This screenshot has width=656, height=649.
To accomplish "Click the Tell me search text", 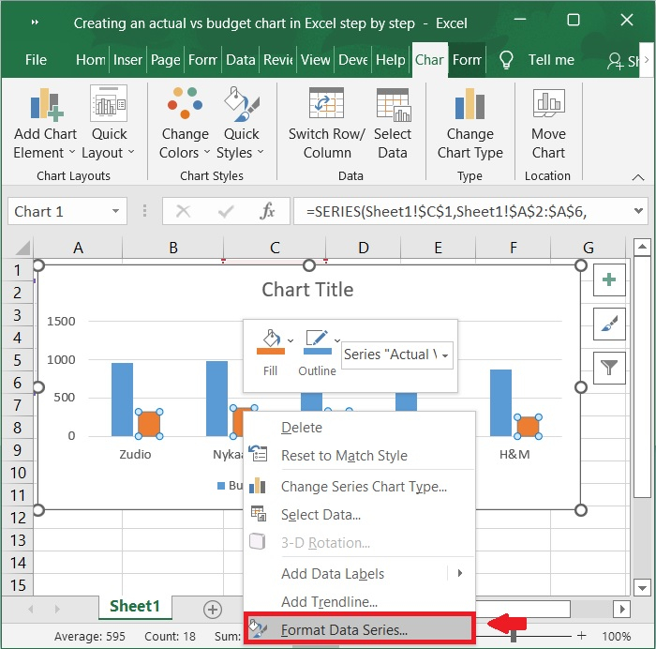I will tap(551, 60).
